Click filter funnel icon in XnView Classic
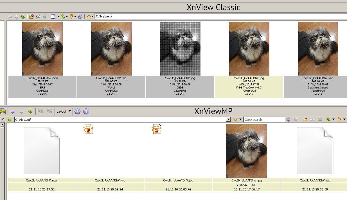 point(72,17)
